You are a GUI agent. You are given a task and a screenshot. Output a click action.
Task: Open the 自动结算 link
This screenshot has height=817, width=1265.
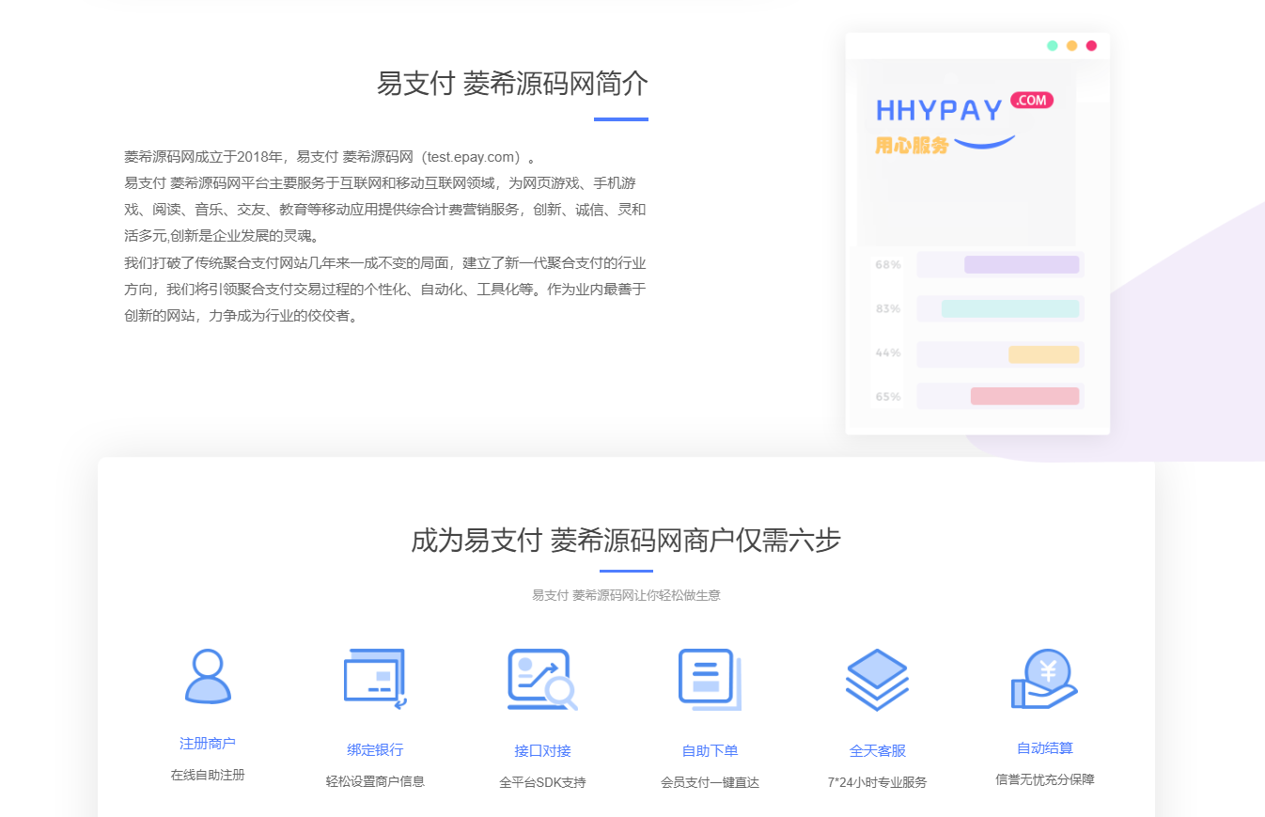[x=1045, y=747]
